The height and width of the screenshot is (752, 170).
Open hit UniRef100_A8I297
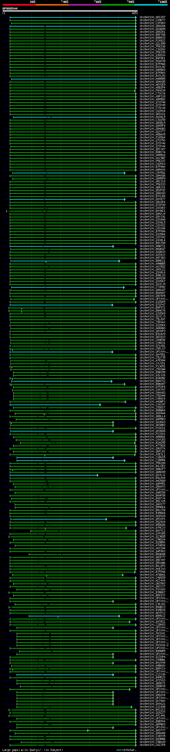click(152, 17)
